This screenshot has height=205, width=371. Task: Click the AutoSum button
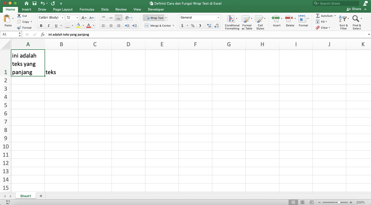pyautogui.click(x=324, y=16)
